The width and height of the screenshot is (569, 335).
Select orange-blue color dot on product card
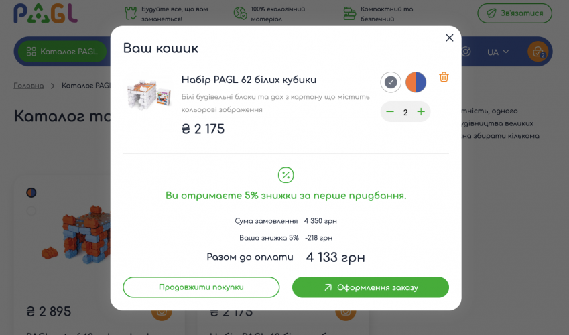click(x=31, y=193)
